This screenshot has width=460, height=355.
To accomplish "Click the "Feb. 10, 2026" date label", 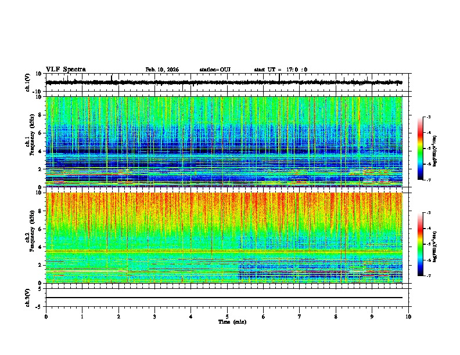I will click(x=162, y=70).
